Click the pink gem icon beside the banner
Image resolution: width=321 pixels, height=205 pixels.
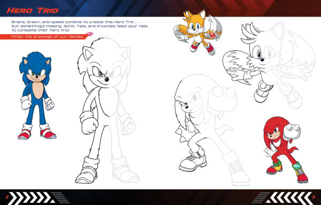(x=90, y=34)
